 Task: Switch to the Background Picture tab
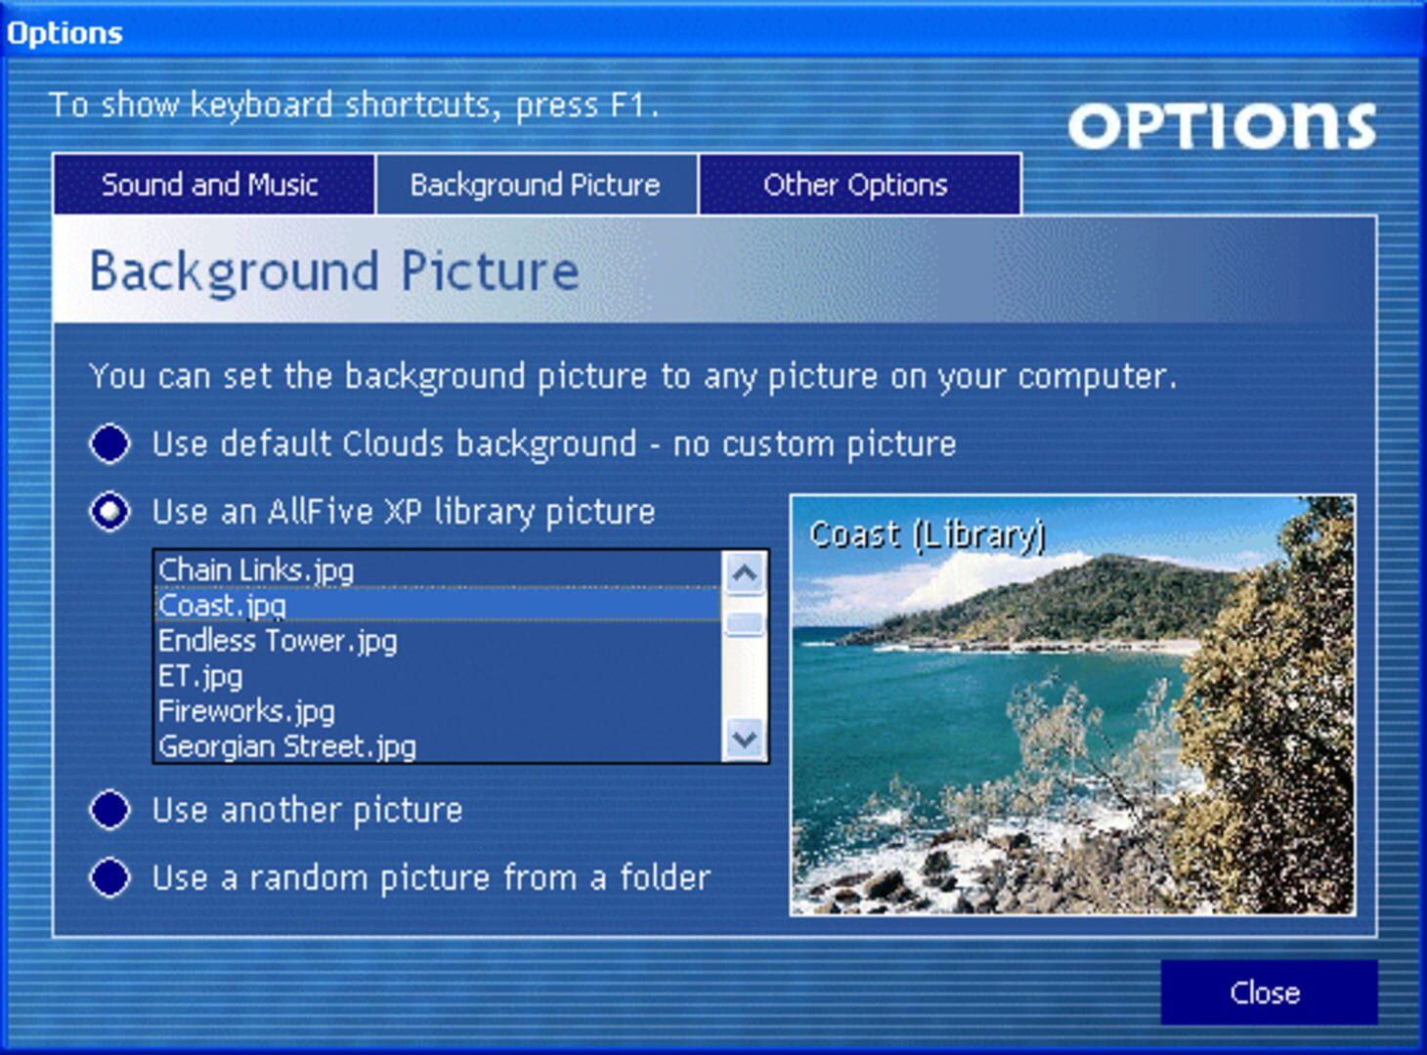[536, 185]
